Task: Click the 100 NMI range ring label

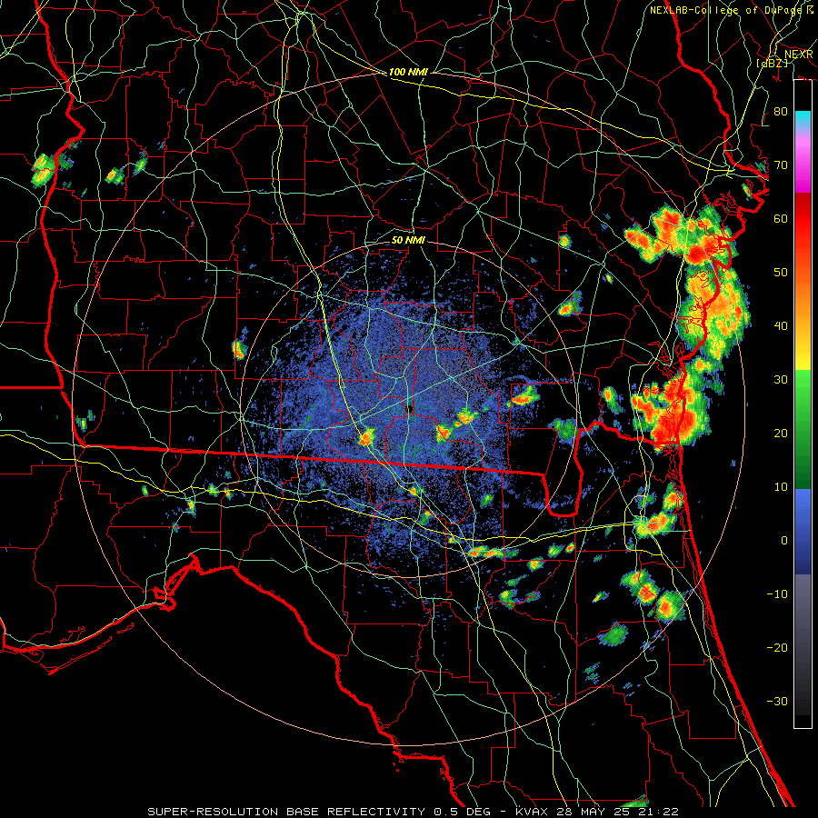Action: (408, 72)
